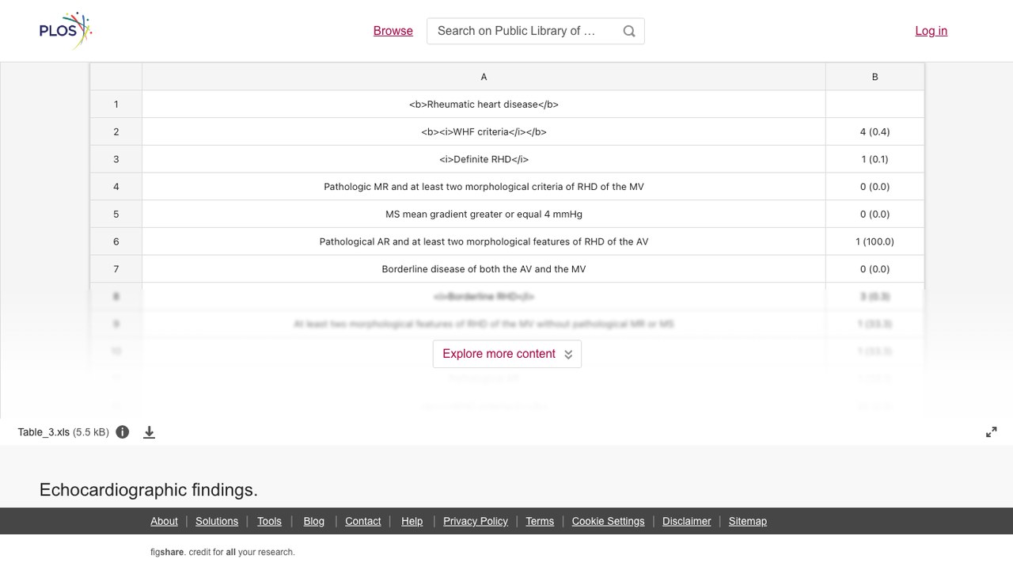Click the Echocardiographic findings title

click(149, 490)
